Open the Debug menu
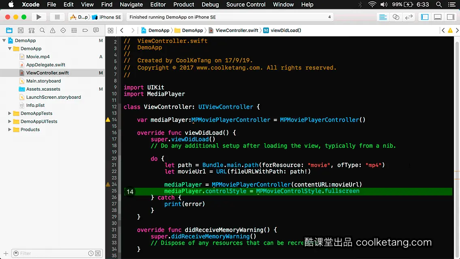The image size is (460, 259). 210,4
